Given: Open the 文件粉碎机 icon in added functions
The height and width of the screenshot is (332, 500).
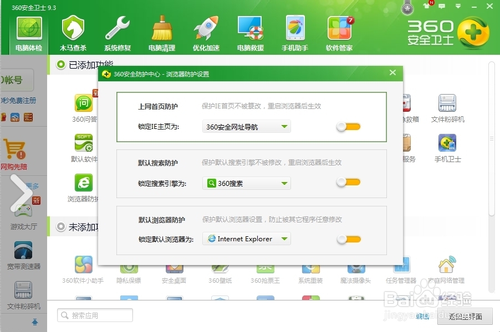Looking at the screenshot, I should [x=447, y=103].
